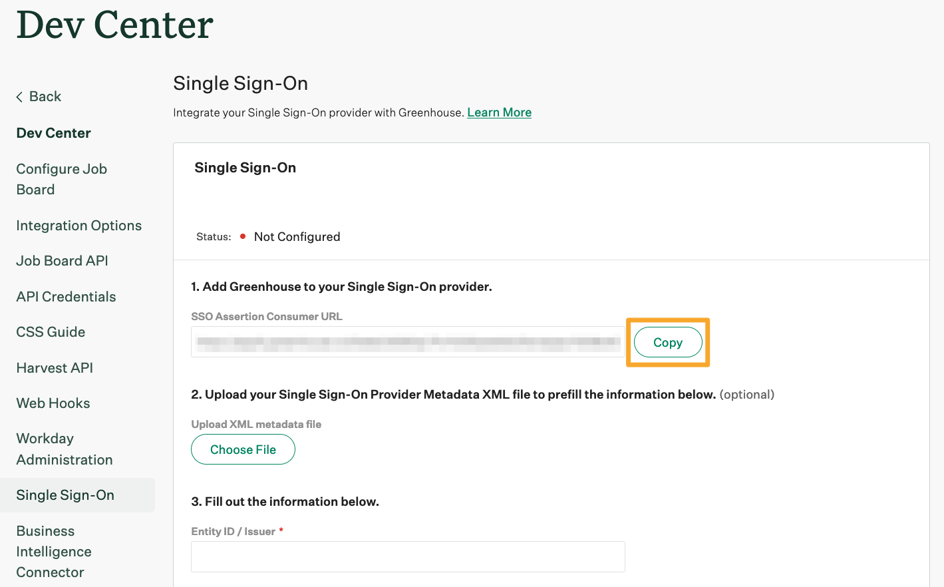Select Workday Administration
The image size is (944, 587).
[64, 449]
